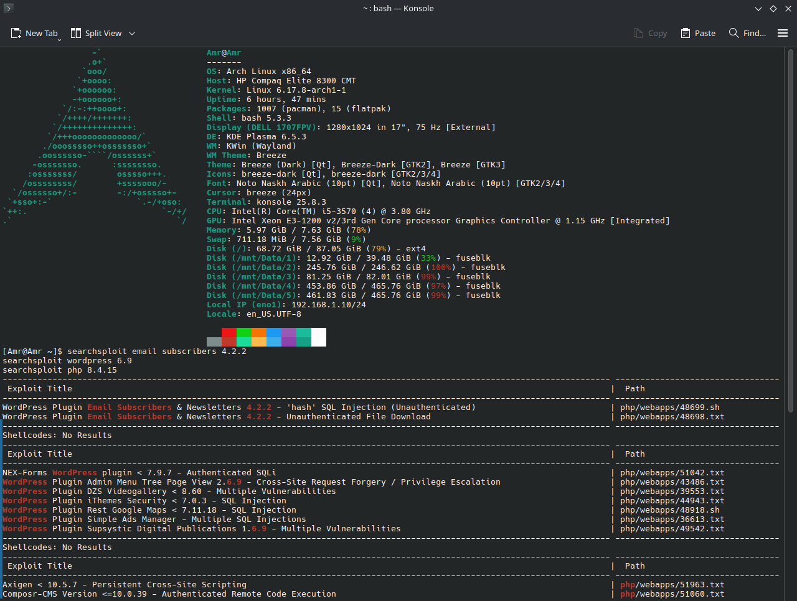797x601 pixels.
Task: Expand the New Tab profile dropdown arrow
Action: (59, 39)
